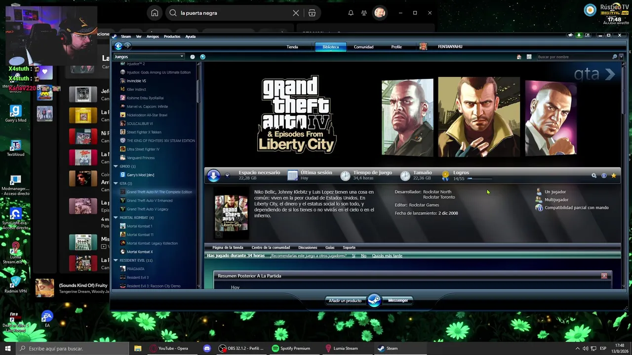632x355 pixels.
Task: Click the Steam logo between the bottom buttons
Action: click(x=374, y=300)
